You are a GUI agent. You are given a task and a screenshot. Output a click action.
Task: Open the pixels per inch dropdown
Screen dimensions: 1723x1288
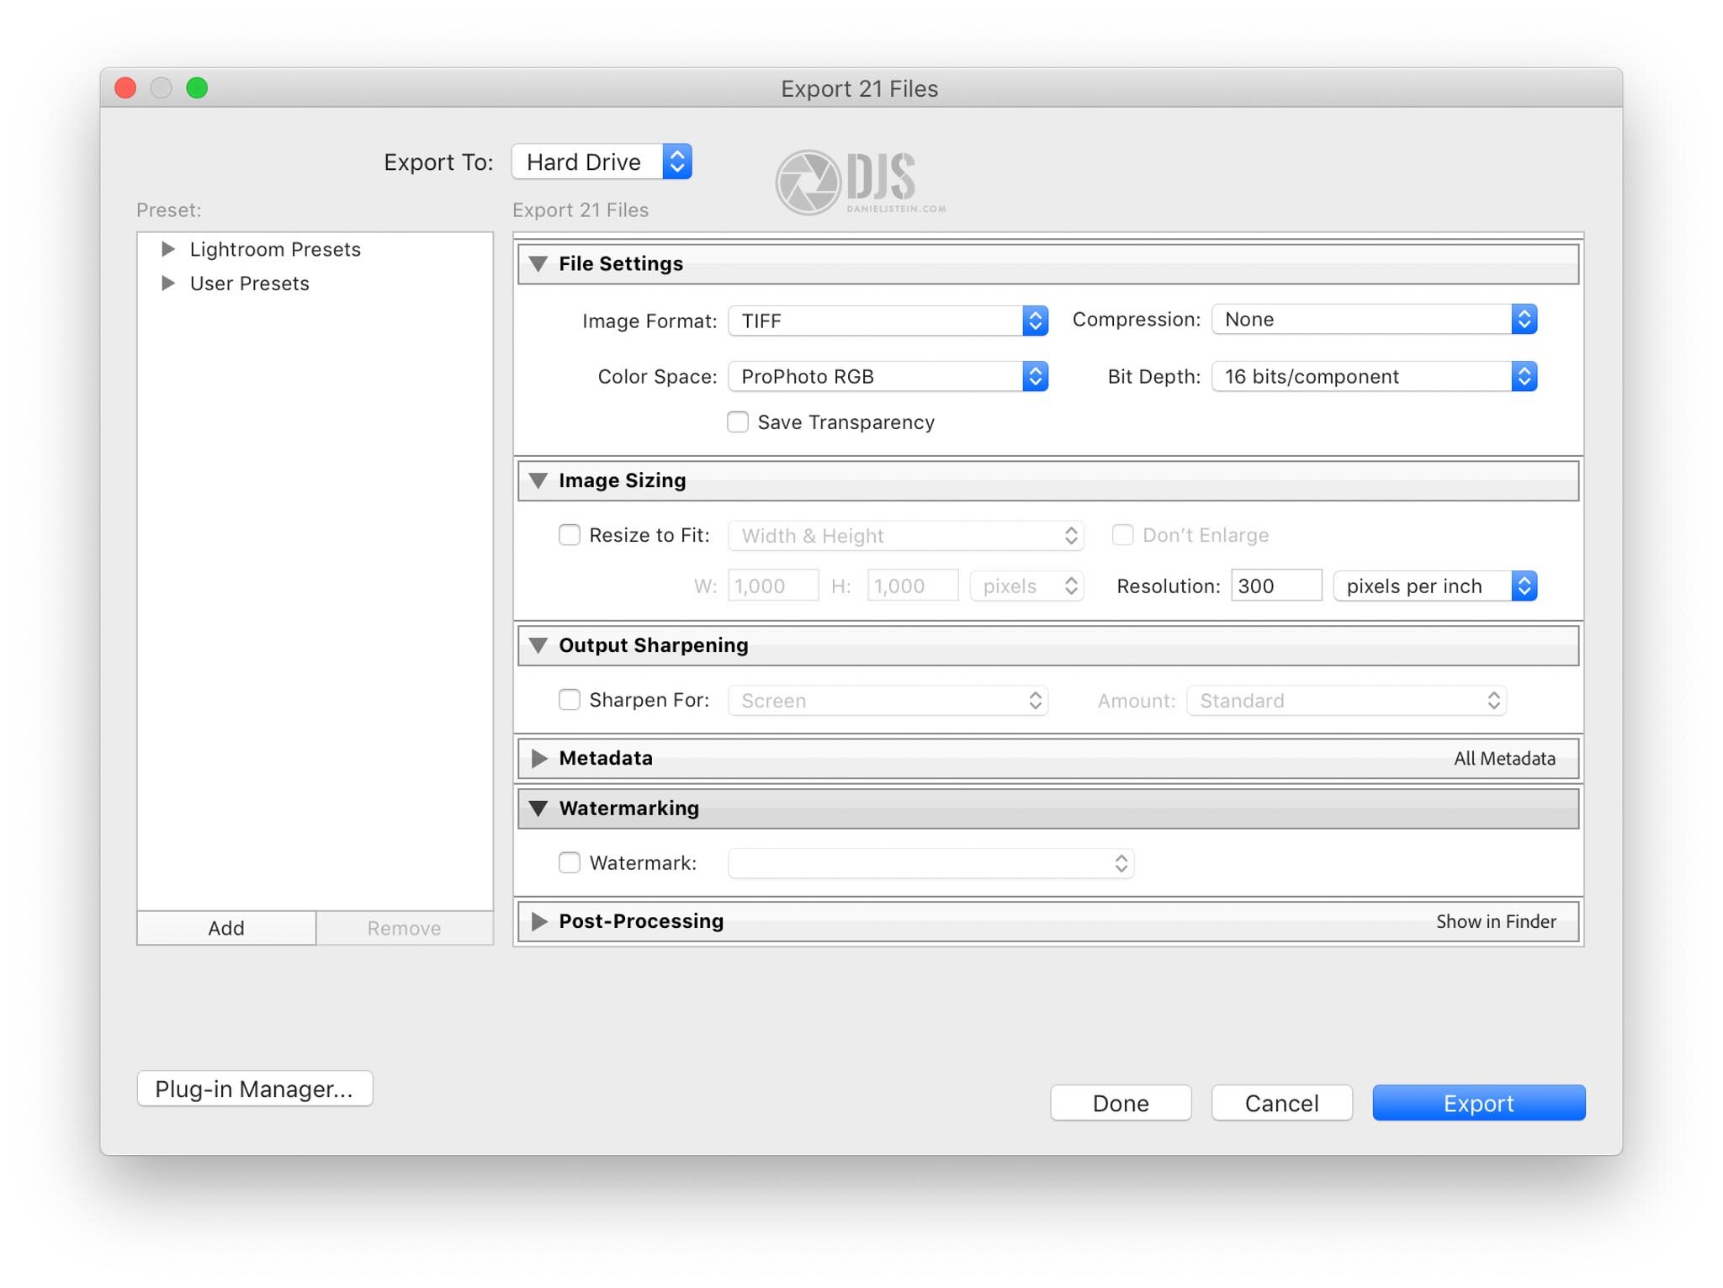click(1435, 586)
